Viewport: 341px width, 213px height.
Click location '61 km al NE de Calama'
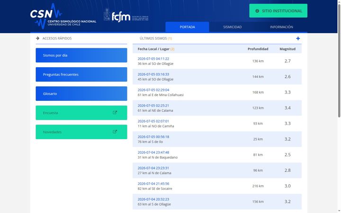point(155,111)
